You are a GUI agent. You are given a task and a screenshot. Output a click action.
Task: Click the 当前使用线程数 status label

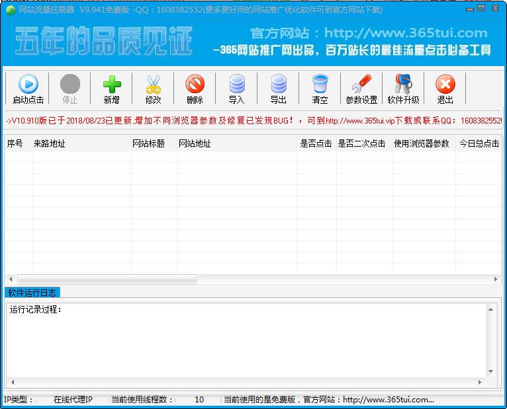point(142,400)
